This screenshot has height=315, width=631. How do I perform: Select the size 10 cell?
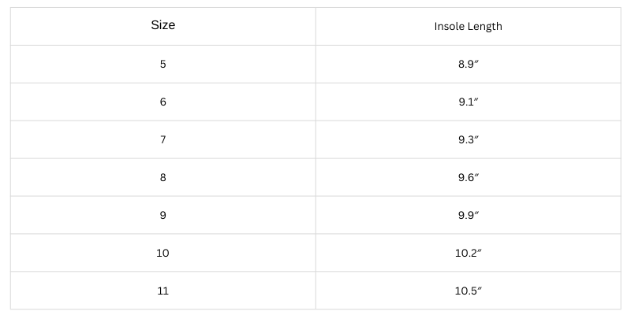(x=163, y=253)
